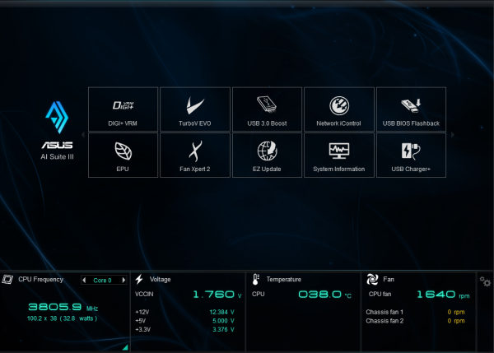Select the next CPU core arrow
Viewport: 494px width, 353px height.
pyautogui.click(x=123, y=280)
